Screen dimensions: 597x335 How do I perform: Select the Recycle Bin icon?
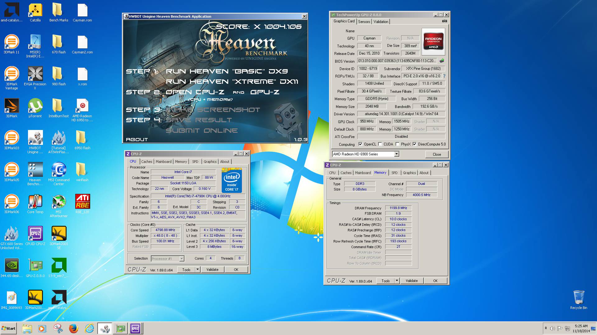pos(579,300)
